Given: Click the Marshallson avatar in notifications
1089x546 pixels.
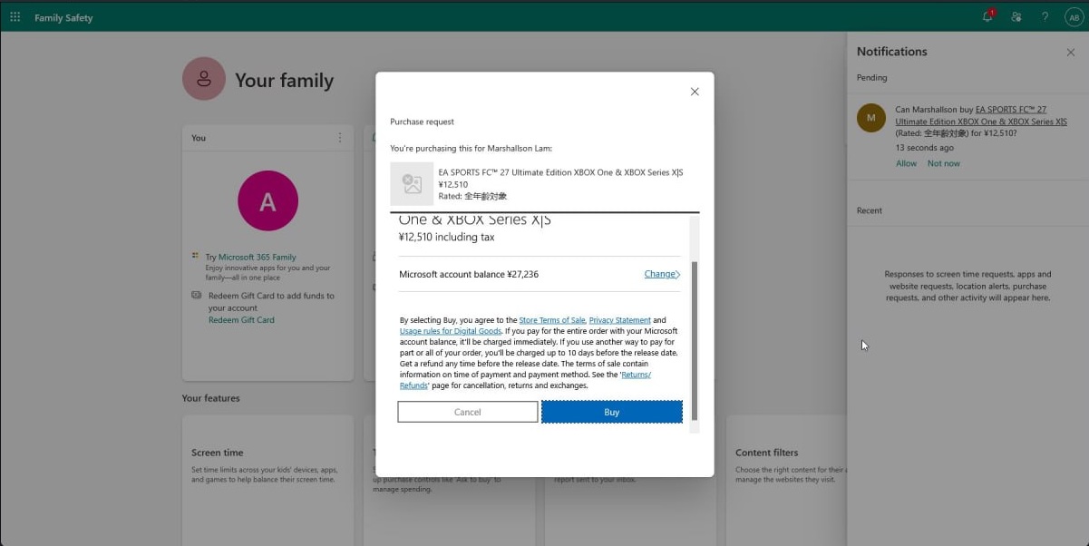Looking at the screenshot, I should 871,118.
